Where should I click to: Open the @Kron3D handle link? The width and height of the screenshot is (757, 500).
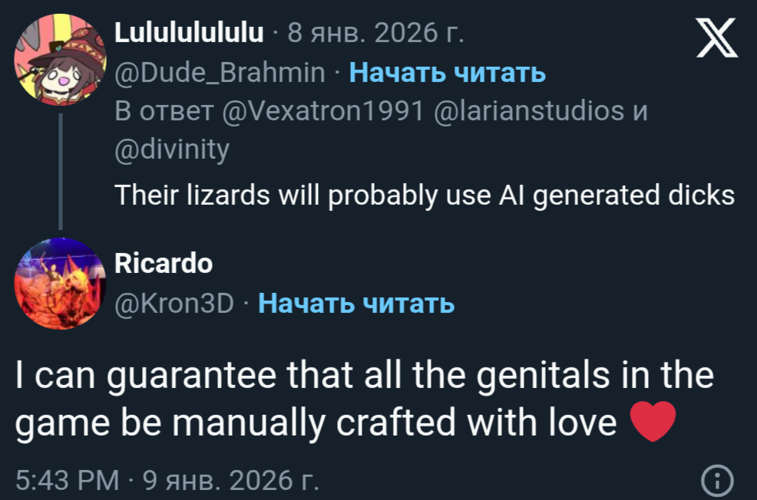tap(174, 304)
